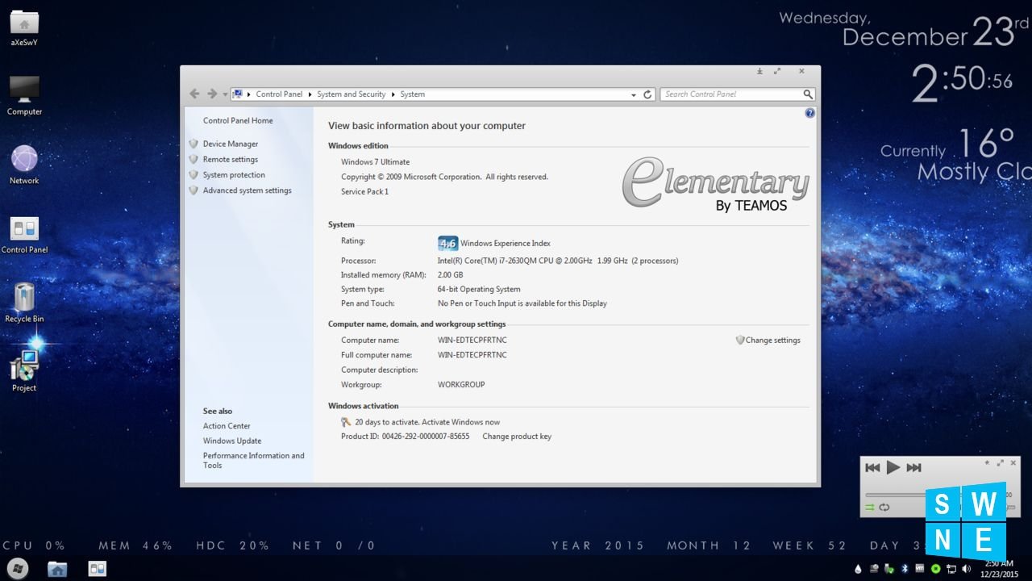Skip to previous track in media widget
The image size is (1032, 581).
tap(872, 467)
